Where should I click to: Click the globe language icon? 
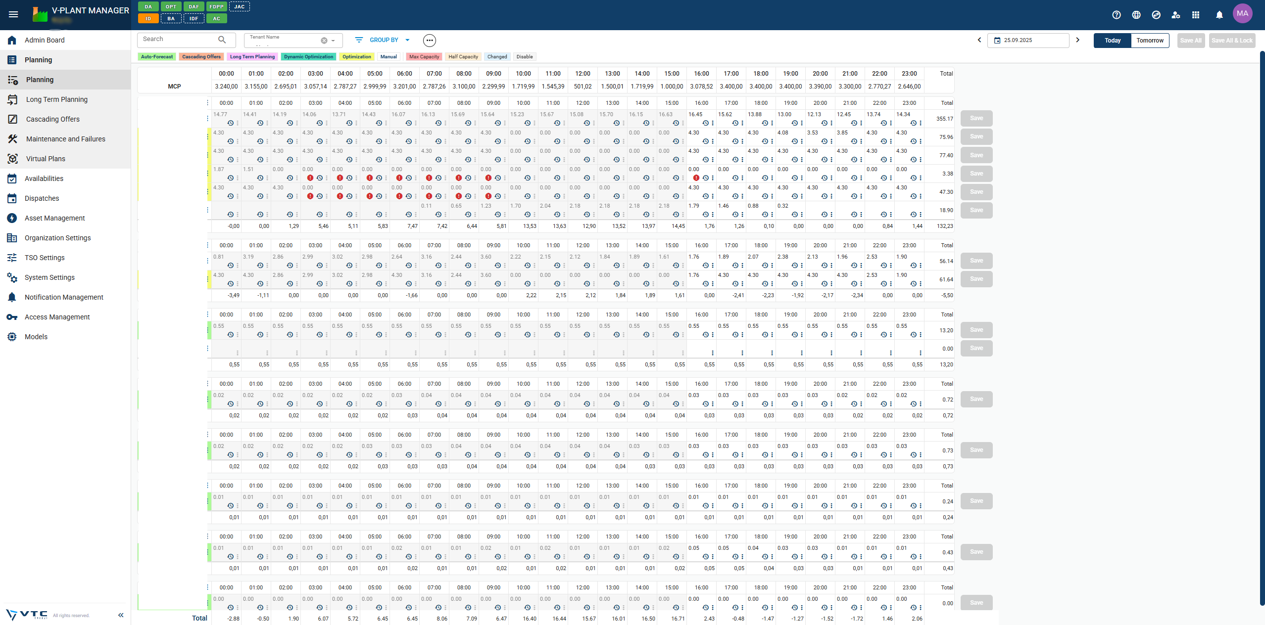1136,15
